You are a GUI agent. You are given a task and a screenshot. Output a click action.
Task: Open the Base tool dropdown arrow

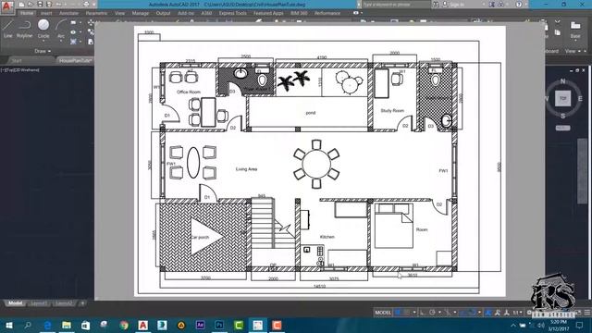pos(575,41)
